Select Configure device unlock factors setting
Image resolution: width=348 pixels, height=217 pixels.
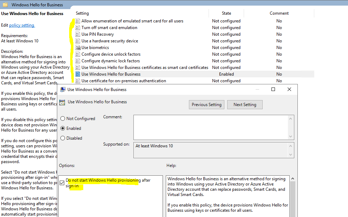point(111,54)
